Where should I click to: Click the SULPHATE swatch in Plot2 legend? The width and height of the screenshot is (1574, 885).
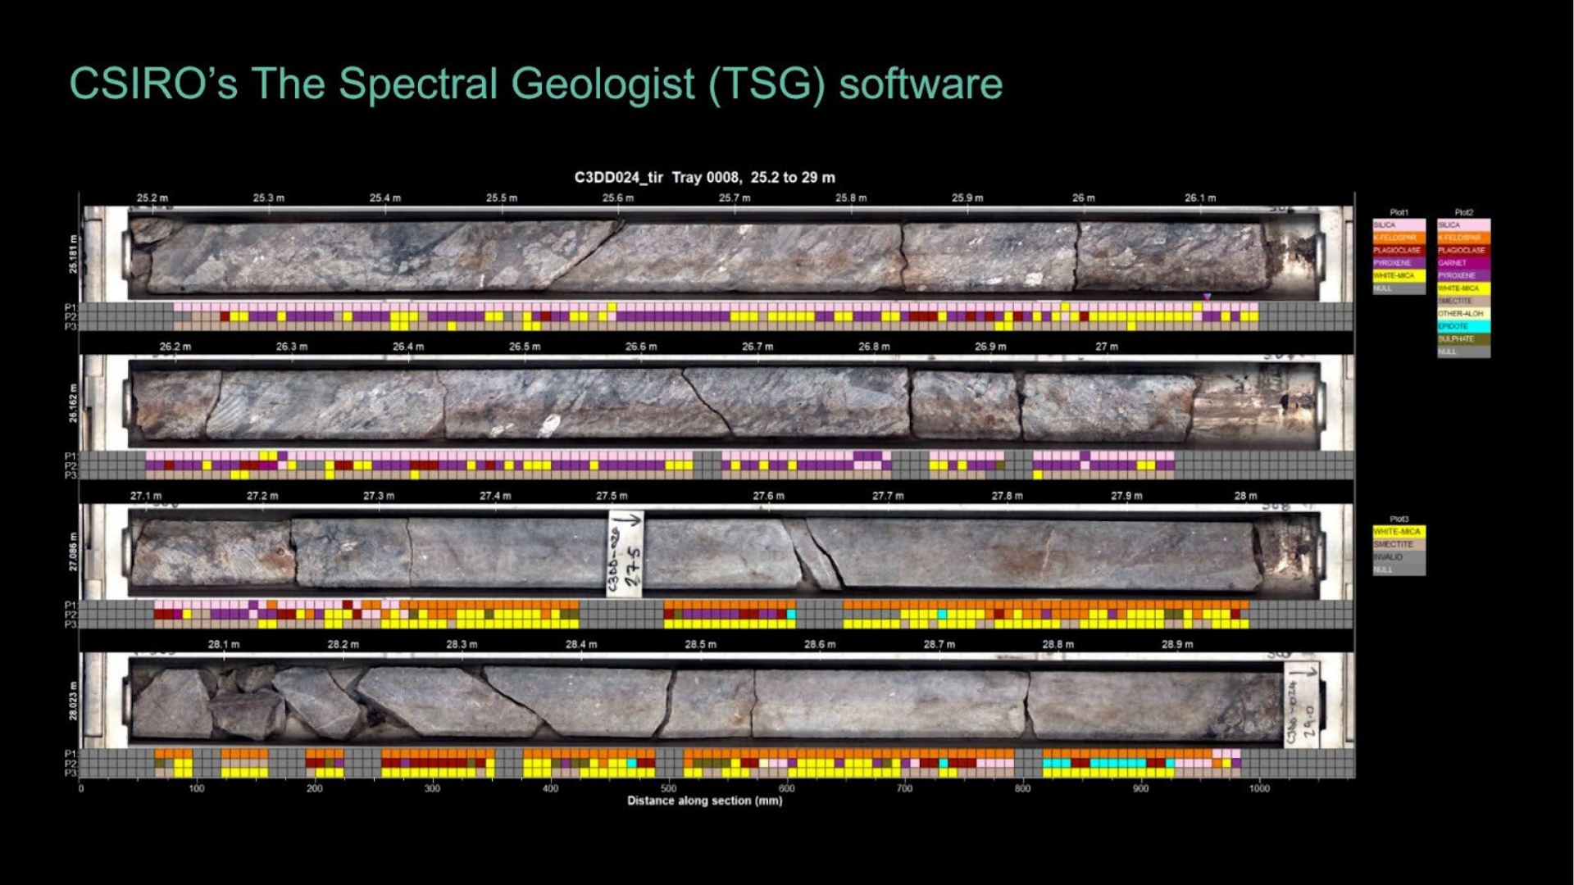(x=1463, y=339)
